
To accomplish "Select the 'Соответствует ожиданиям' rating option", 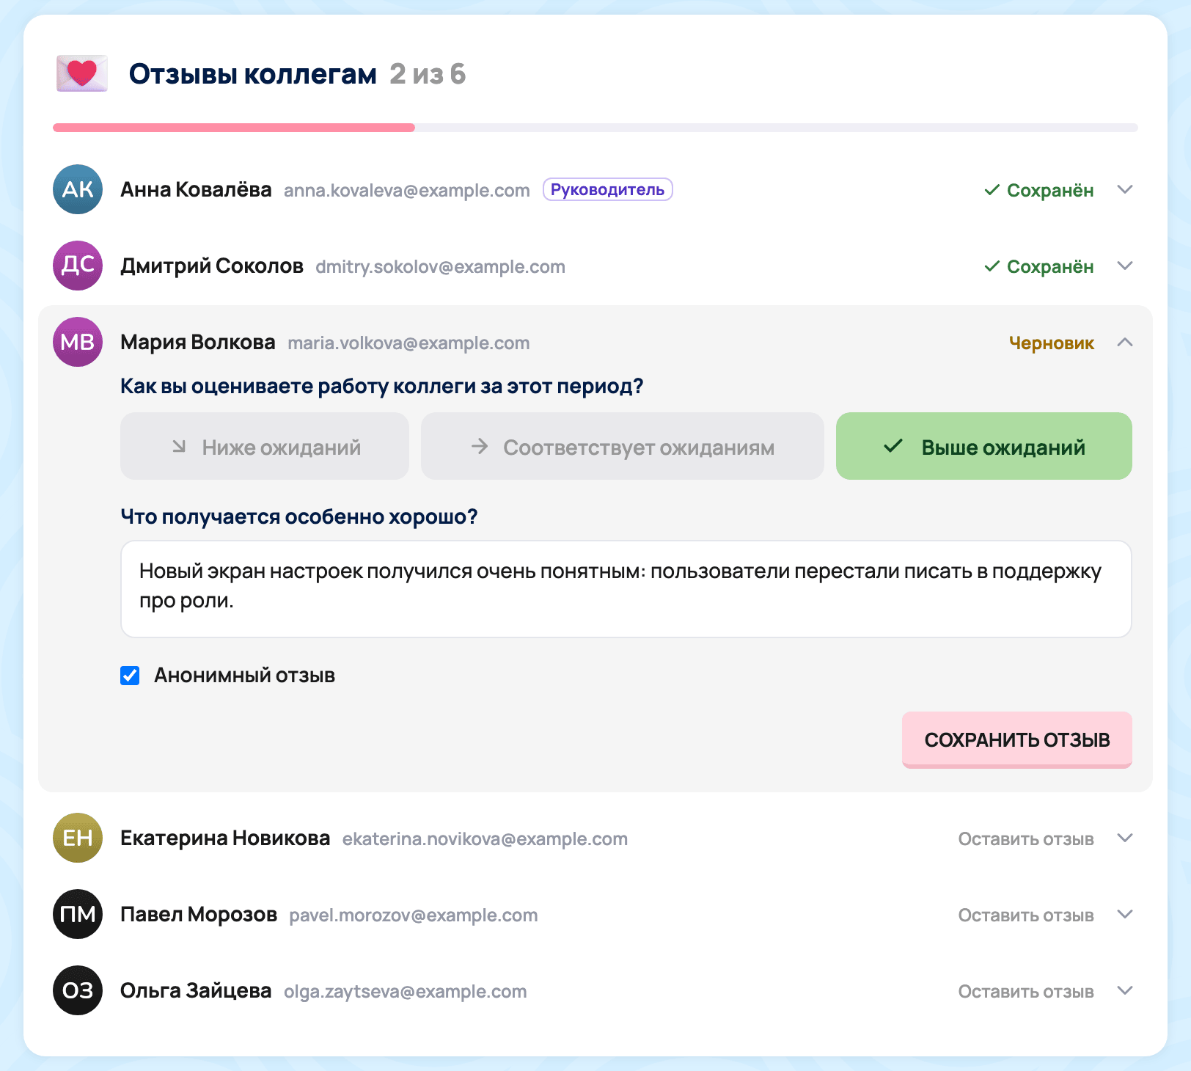I will tap(623, 446).
